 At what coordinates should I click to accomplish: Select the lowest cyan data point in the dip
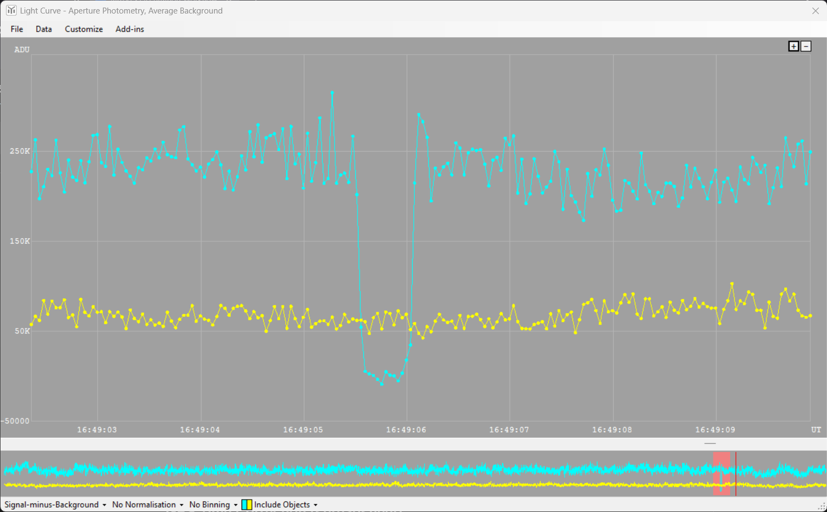(x=382, y=384)
